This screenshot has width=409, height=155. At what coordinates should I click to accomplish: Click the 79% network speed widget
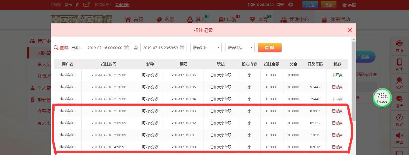click(382, 98)
